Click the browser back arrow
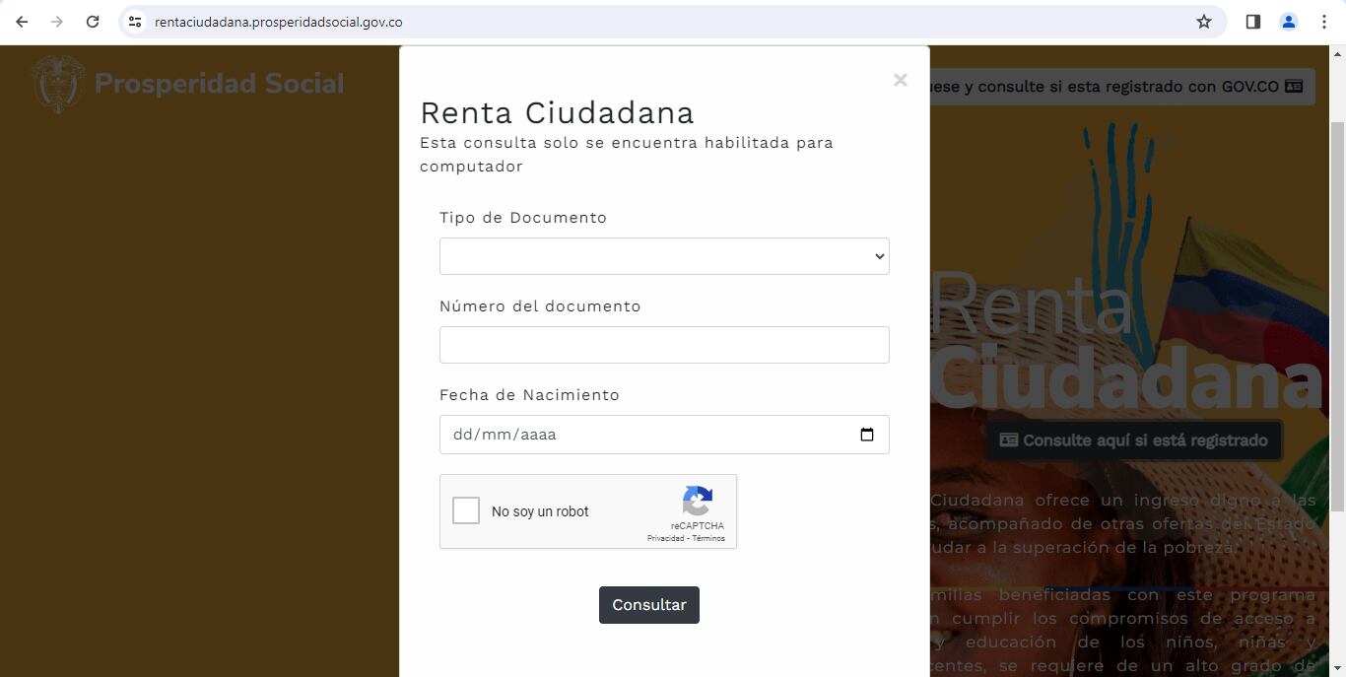The image size is (1346, 677). [x=22, y=22]
